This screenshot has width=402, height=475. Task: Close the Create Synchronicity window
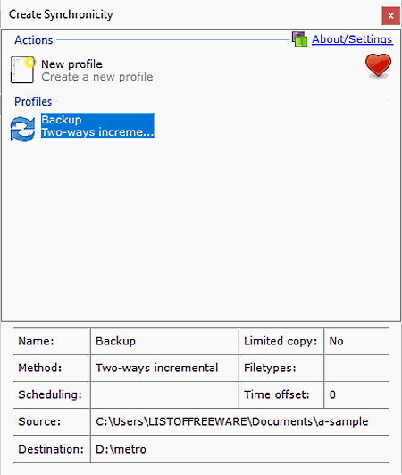coord(390,16)
